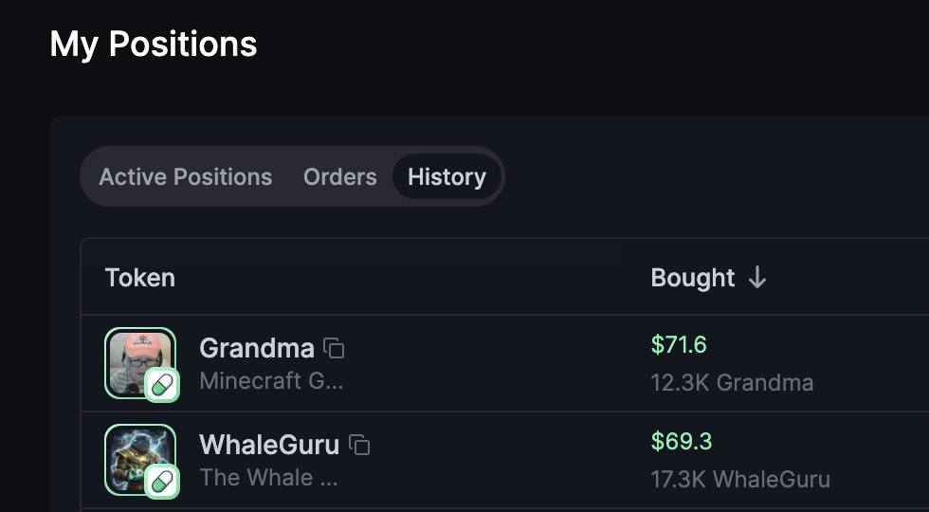Select the History tab
The width and height of the screenshot is (929, 512).
[x=446, y=177]
